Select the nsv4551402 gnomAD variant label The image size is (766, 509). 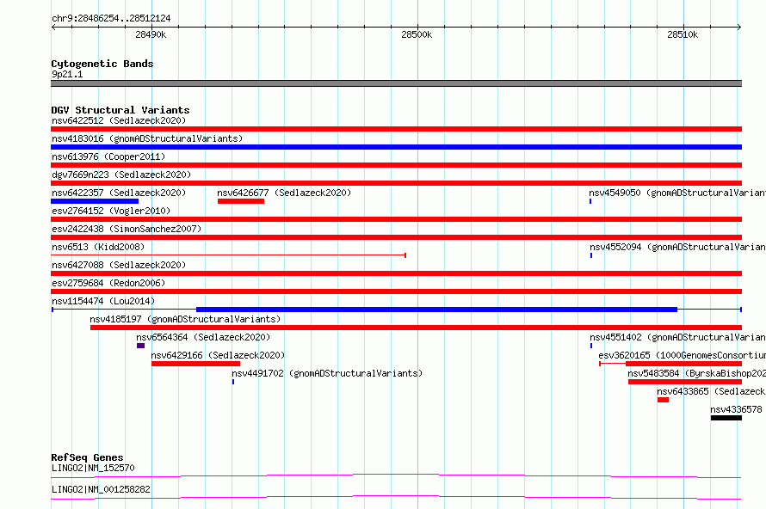point(677,337)
